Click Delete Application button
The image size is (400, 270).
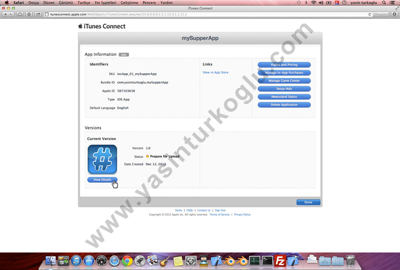point(284,105)
